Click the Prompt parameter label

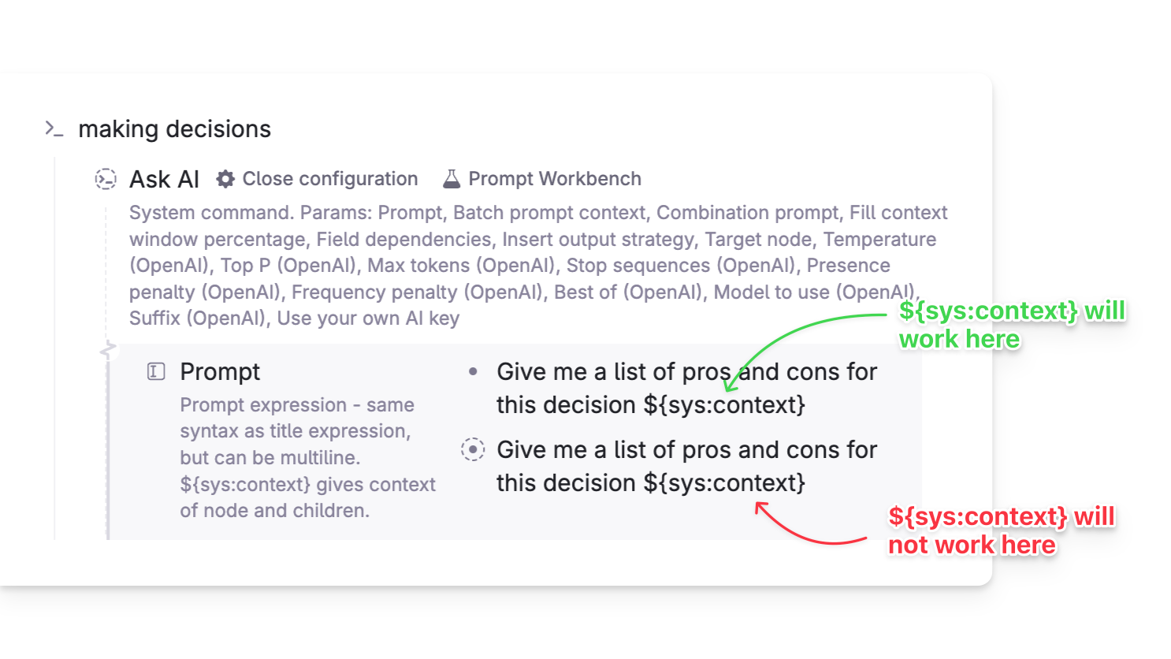tap(220, 371)
